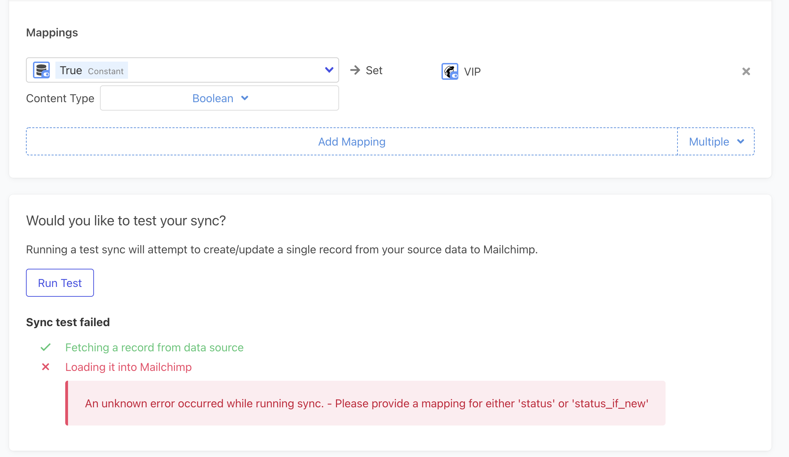Click red X icon beside Loading into Mailchimp
The width and height of the screenshot is (789, 457).
(46, 367)
